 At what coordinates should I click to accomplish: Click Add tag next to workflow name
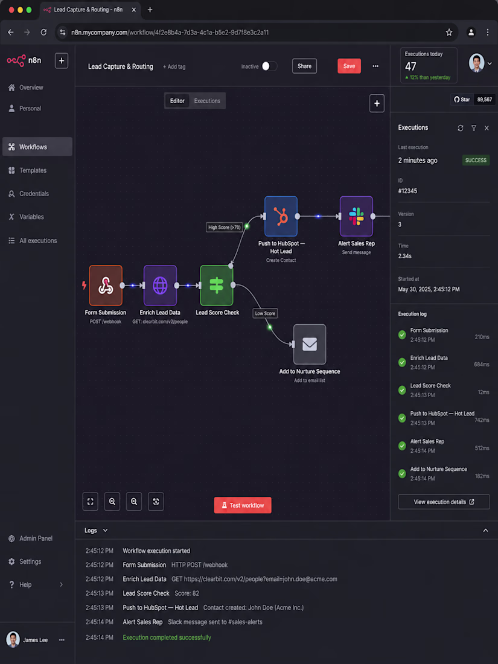point(174,66)
